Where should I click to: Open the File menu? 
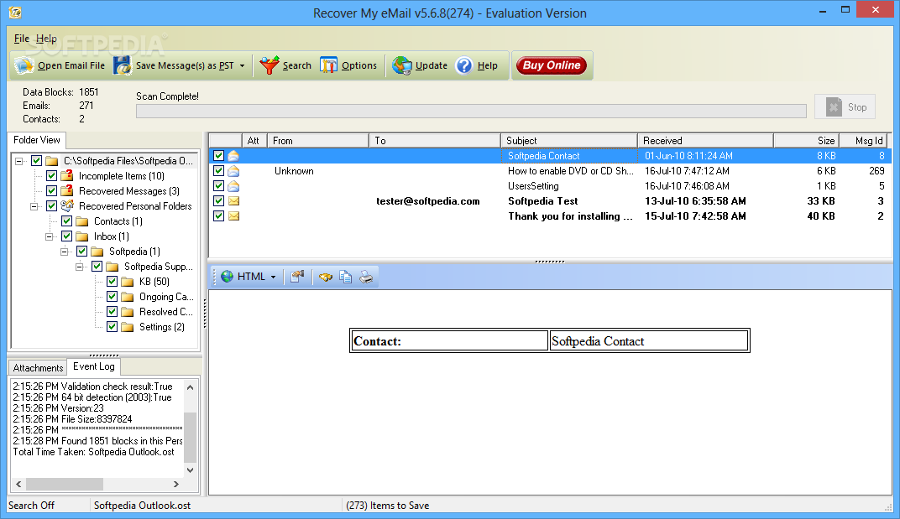coord(21,39)
